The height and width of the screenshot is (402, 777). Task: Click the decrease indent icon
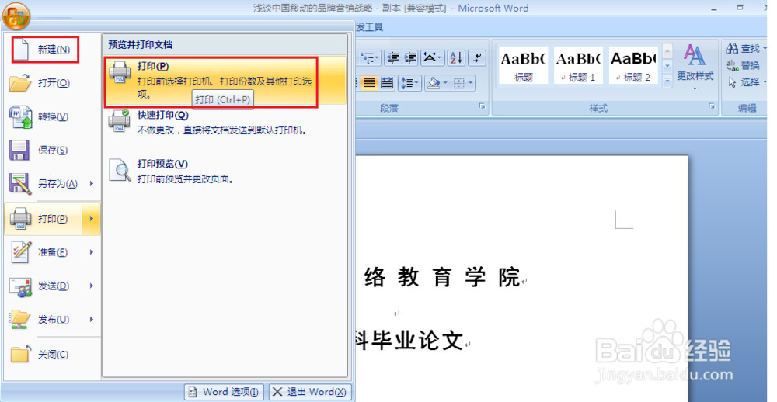pos(393,58)
